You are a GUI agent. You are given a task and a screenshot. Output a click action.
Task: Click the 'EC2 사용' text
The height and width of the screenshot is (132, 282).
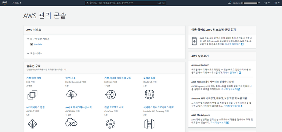pyautogui.click(x=30, y=82)
